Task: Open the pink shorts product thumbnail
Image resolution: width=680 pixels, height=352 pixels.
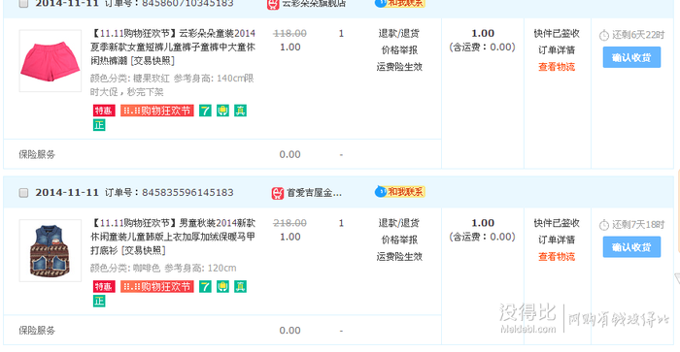Action: pyautogui.click(x=51, y=61)
